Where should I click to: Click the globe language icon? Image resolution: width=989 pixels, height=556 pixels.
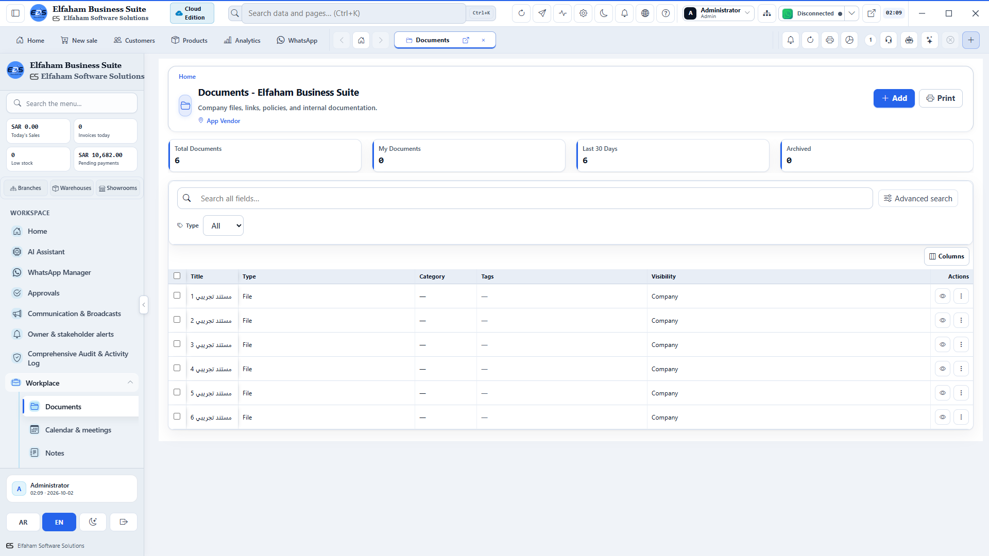point(645,13)
